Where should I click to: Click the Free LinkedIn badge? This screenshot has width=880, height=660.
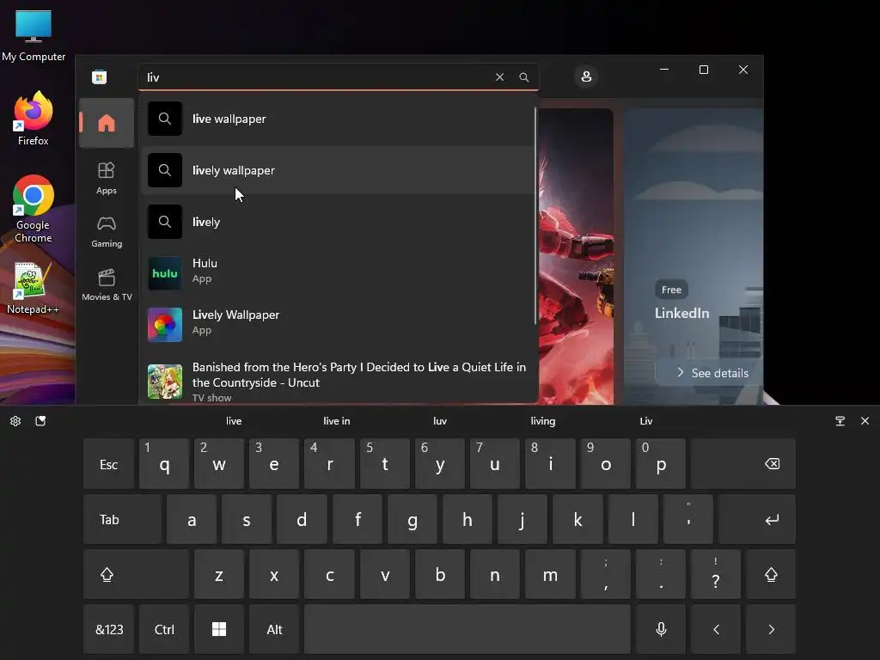click(671, 290)
